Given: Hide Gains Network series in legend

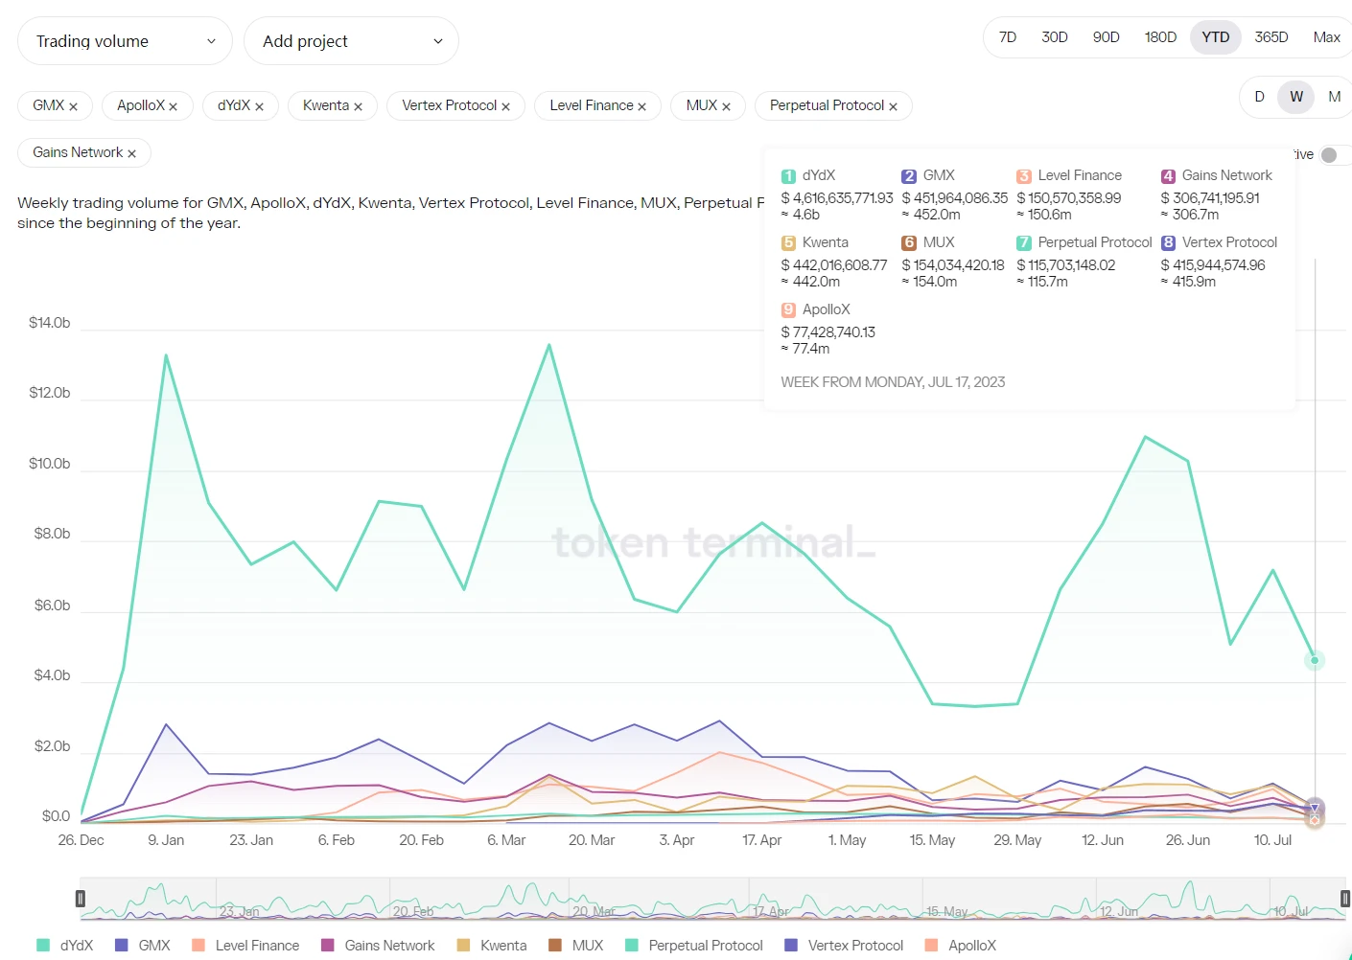Looking at the screenshot, I should (x=378, y=946).
